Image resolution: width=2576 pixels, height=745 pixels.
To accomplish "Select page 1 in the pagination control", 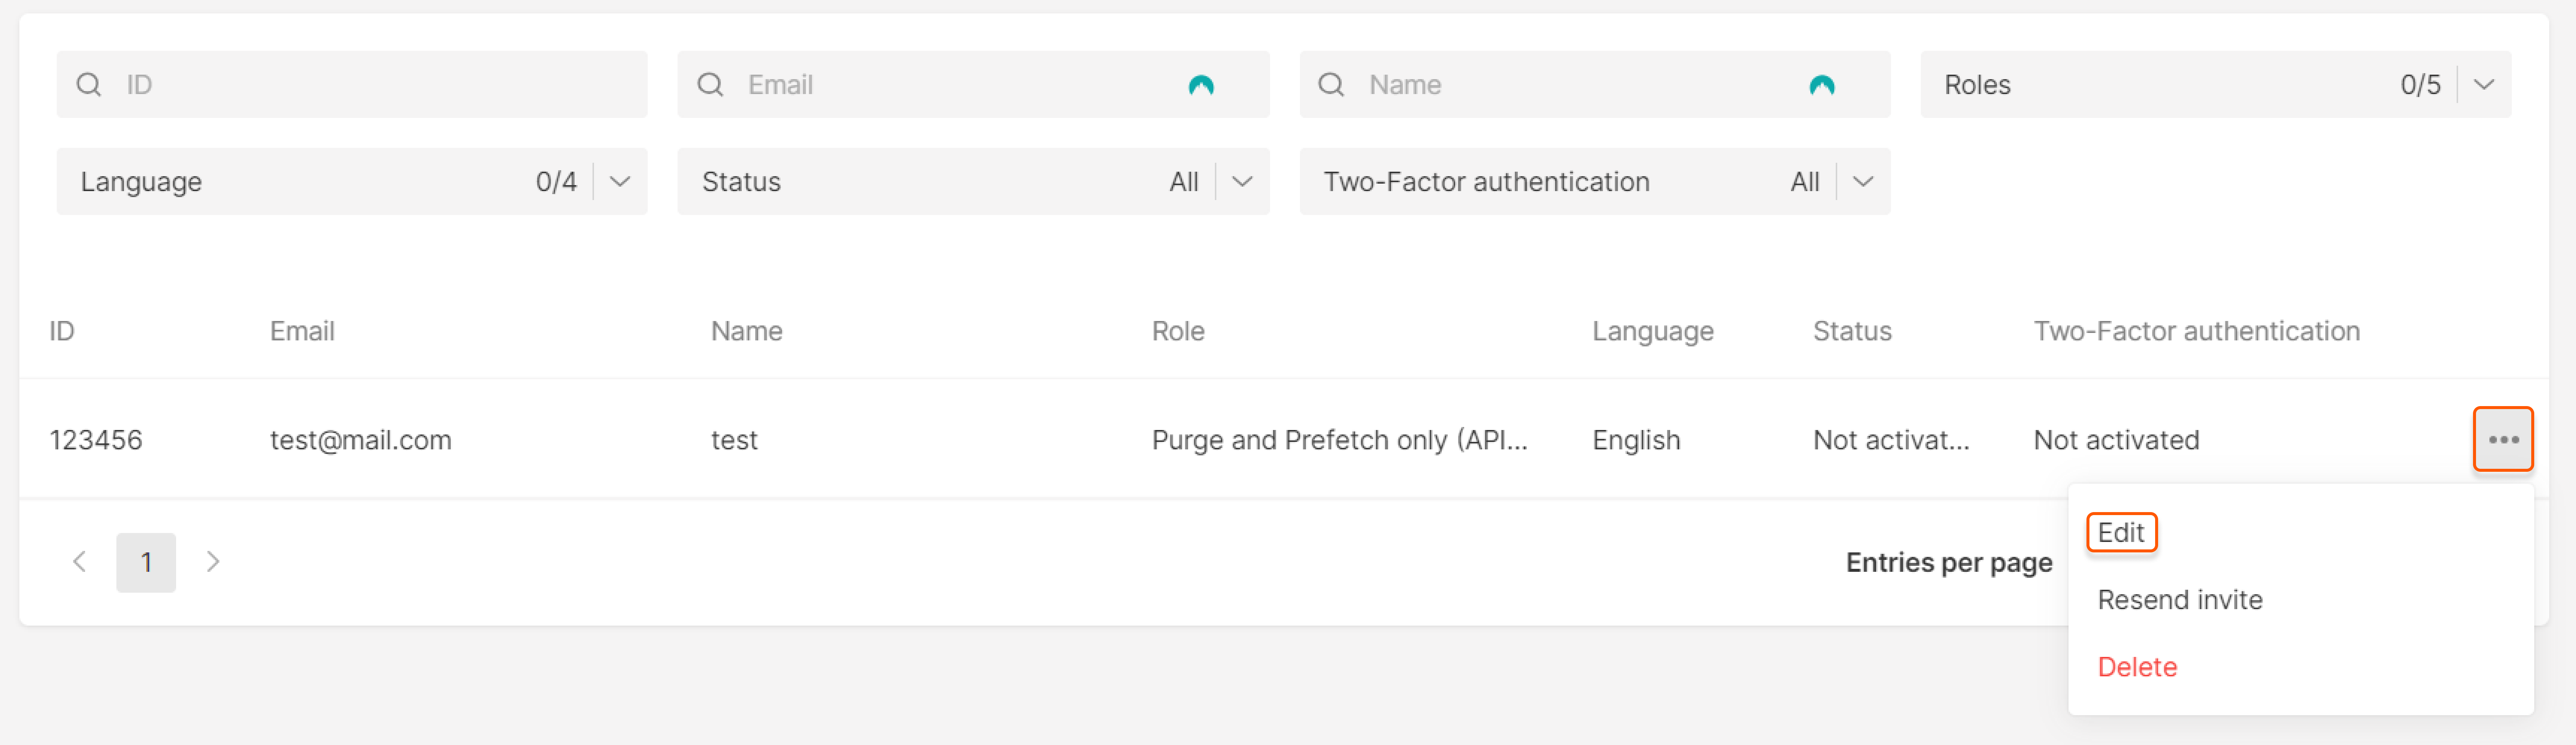I will 146,562.
